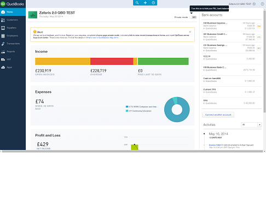Click the Activities dropdown arrow
The height and width of the screenshot is (199, 266).
click(x=259, y=125)
